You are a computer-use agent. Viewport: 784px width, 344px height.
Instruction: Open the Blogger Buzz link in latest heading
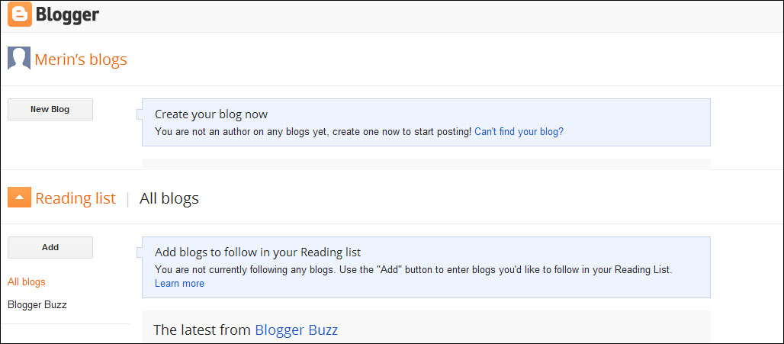pyautogui.click(x=297, y=330)
